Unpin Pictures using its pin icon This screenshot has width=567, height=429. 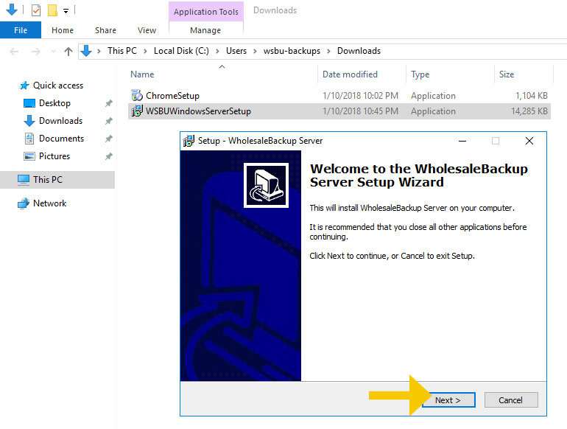click(x=108, y=156)
